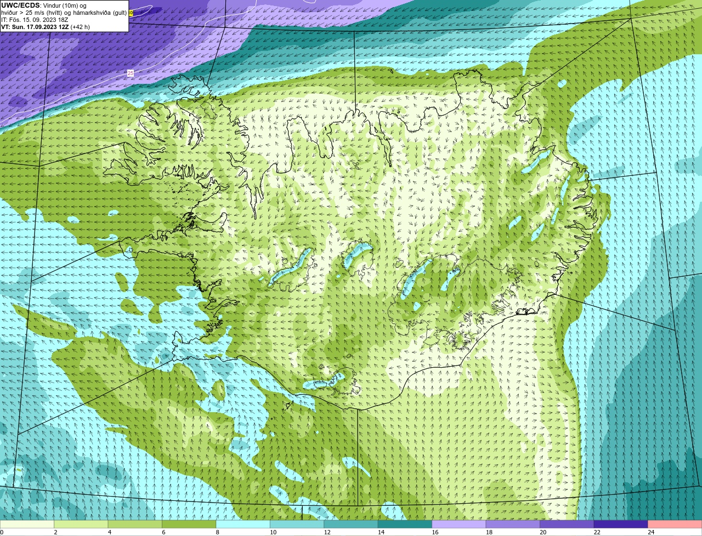The height and width of the screenshot is (536, 702).
Task: Click the legend tick label '16'
Action: (435, 532)
